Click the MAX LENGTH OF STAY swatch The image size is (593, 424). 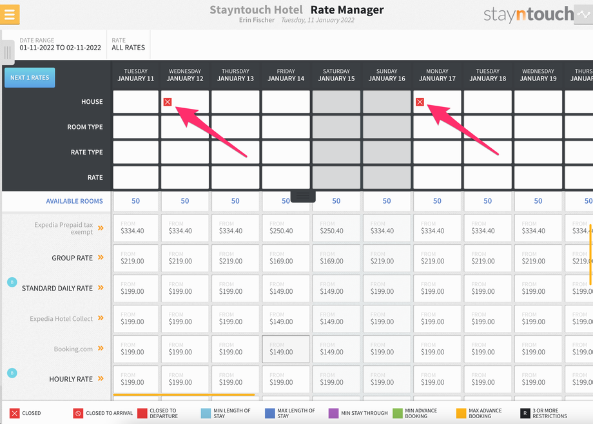(x=270, y=413)
